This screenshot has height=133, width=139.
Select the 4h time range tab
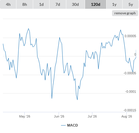pos(8,4)
